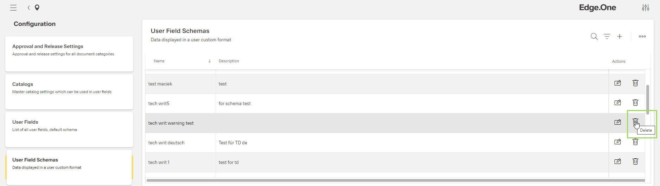Search the User Field Schemas list
The image size is (660, 186).
coord(594,36)
